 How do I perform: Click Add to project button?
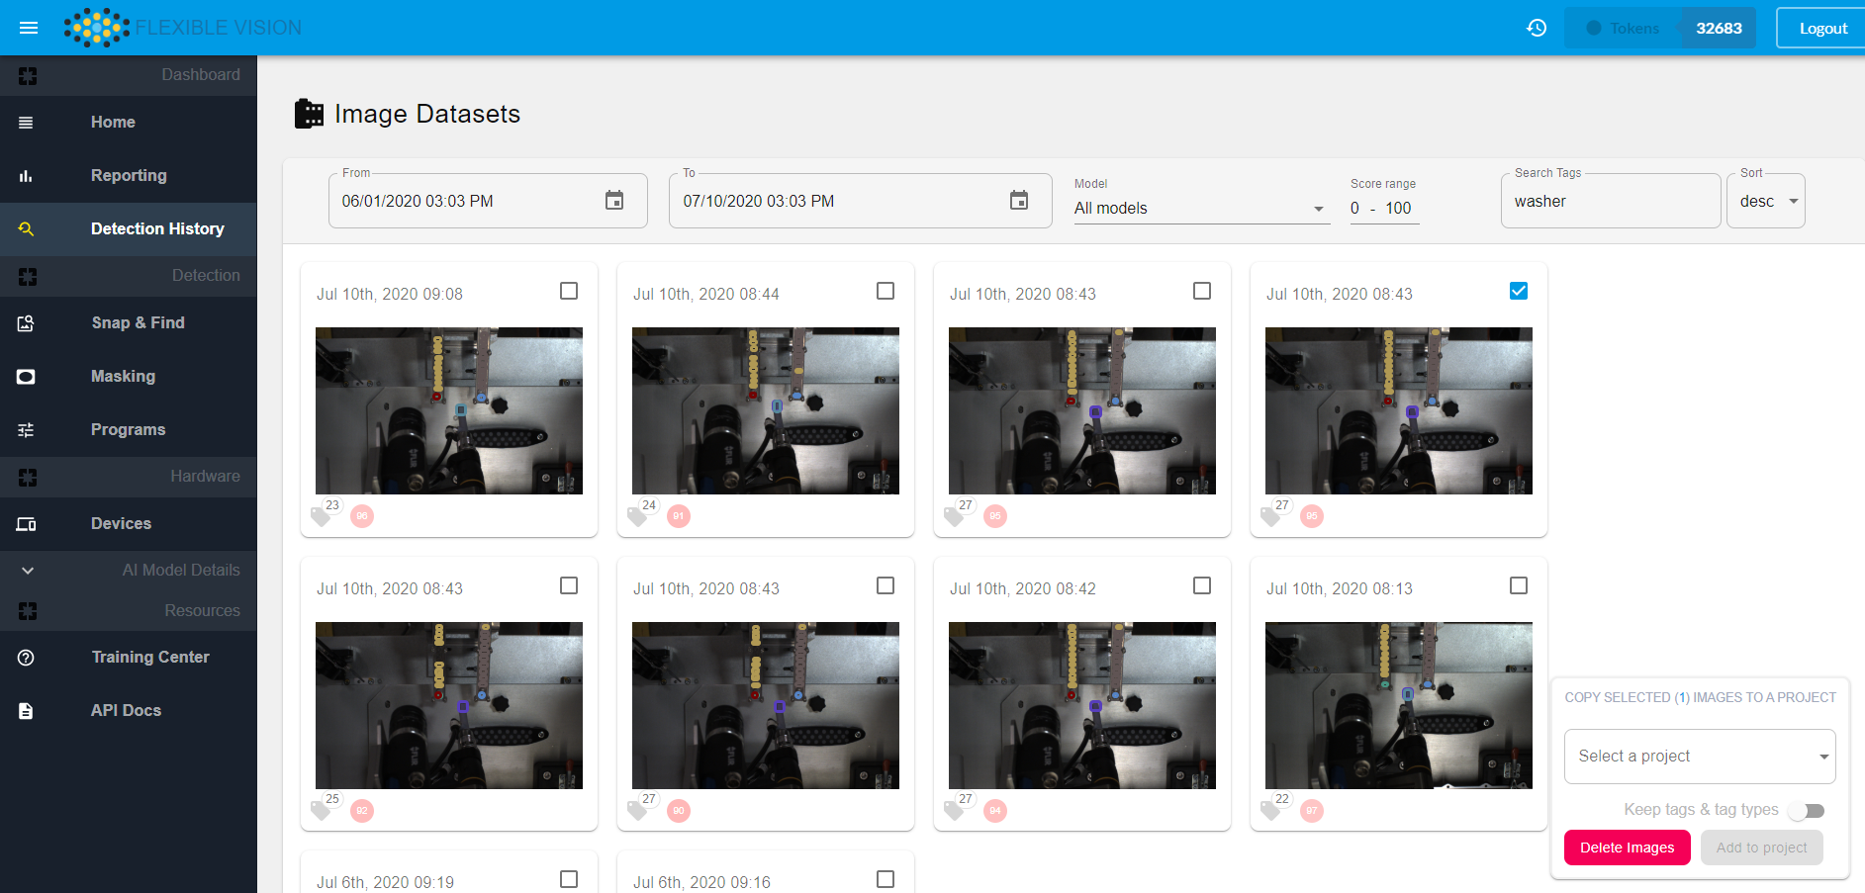[1762, 848]
